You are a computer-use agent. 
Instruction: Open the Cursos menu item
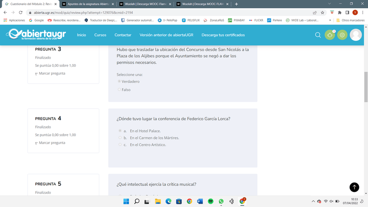100,35
